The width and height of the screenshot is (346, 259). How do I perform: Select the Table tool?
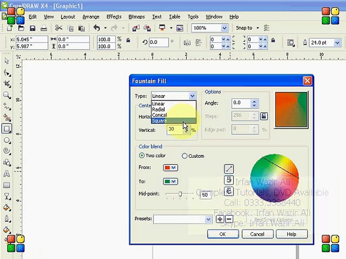[7, 185]
